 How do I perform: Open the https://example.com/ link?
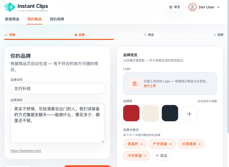click(x=26, y=151)
